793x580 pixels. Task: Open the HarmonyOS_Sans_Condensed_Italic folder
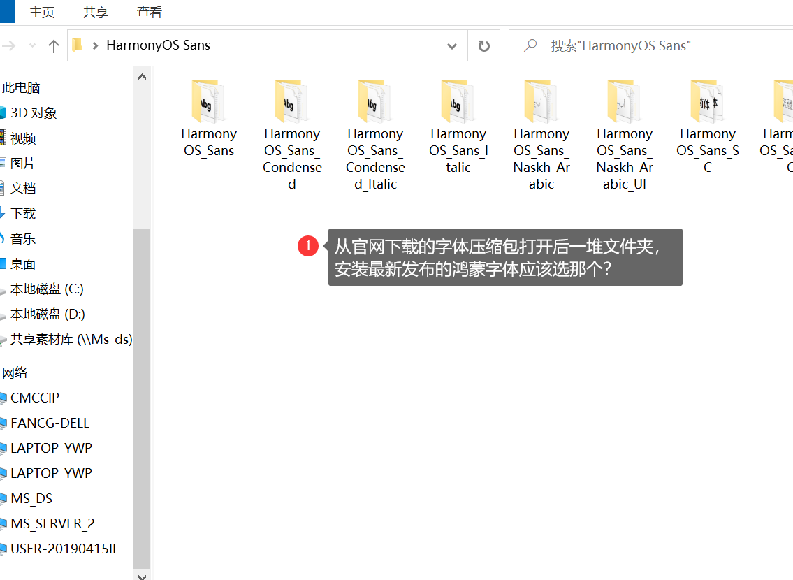(x=375, y=135)
